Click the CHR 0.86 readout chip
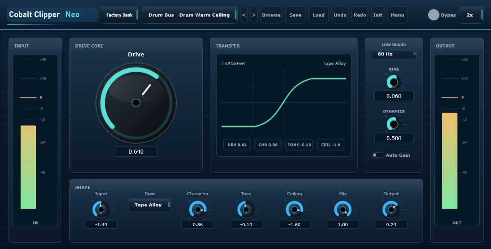Viewport: 491px width, 249px height. pos(268,145)
